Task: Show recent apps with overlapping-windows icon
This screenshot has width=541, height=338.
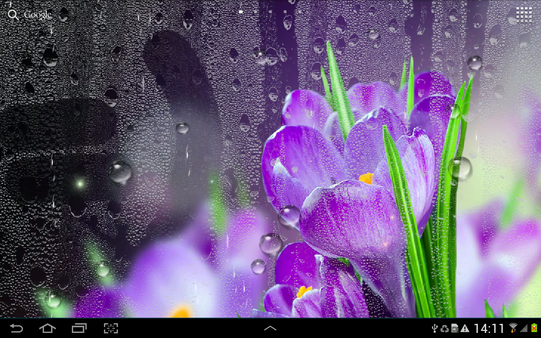Action: pos(79,328)
